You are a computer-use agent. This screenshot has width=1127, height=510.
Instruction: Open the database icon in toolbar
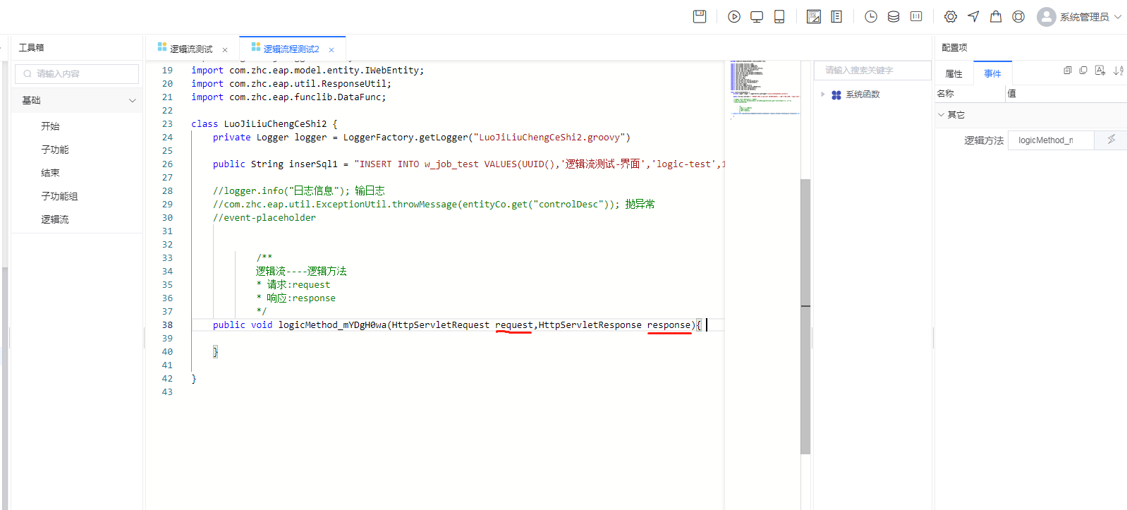(x=894, y=17)
